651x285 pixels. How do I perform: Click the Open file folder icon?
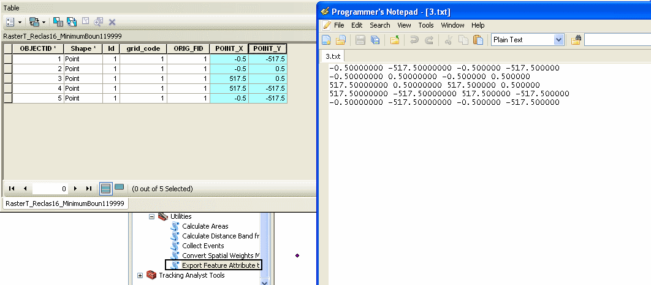(x=340, y=40)
